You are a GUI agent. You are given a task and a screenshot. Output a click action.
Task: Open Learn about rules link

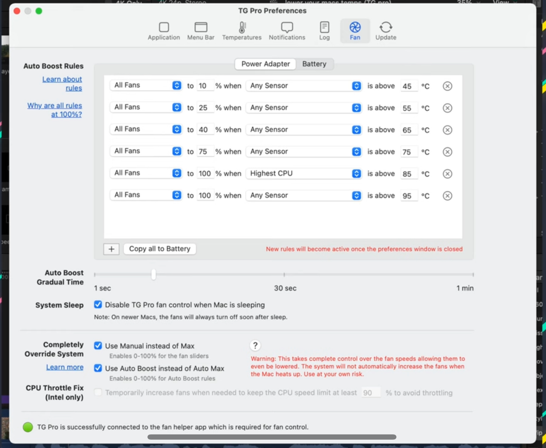[62, 84]
